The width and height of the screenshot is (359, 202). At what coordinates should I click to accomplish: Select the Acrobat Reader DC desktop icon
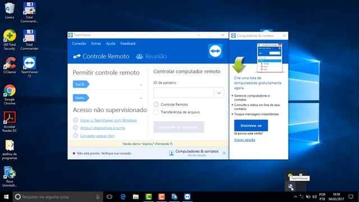pyautogui.click(x=10, y=122)
